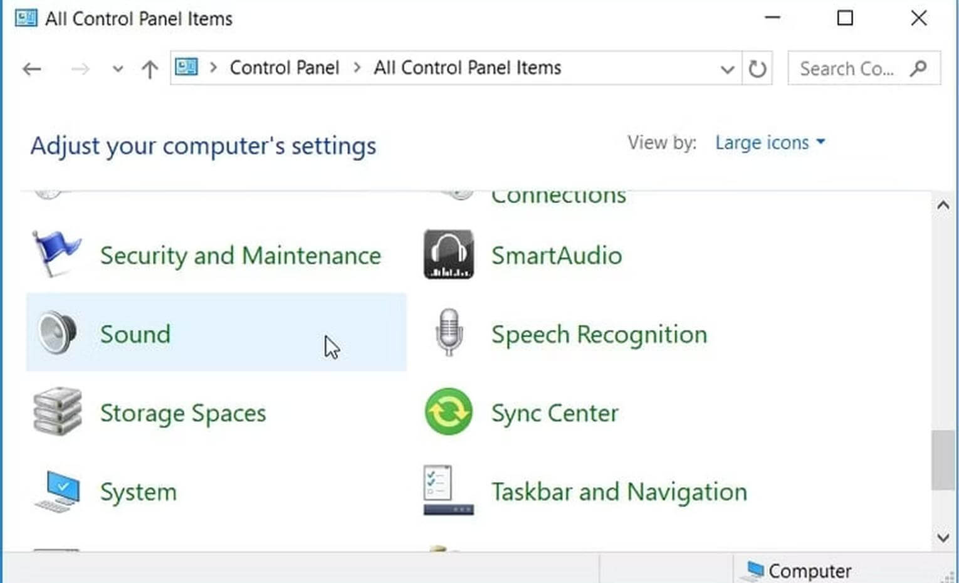Select All Control Panel Items breadcrumb

pyautogui.click(x=467, y=68)
